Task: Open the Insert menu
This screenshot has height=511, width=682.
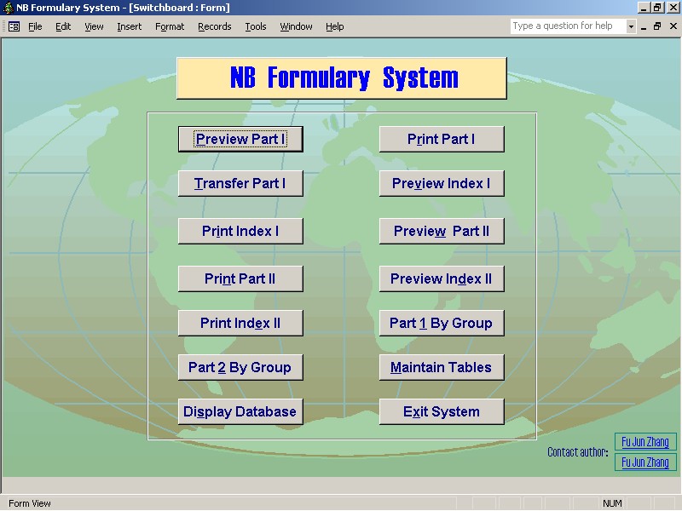Action: (130, 26)
